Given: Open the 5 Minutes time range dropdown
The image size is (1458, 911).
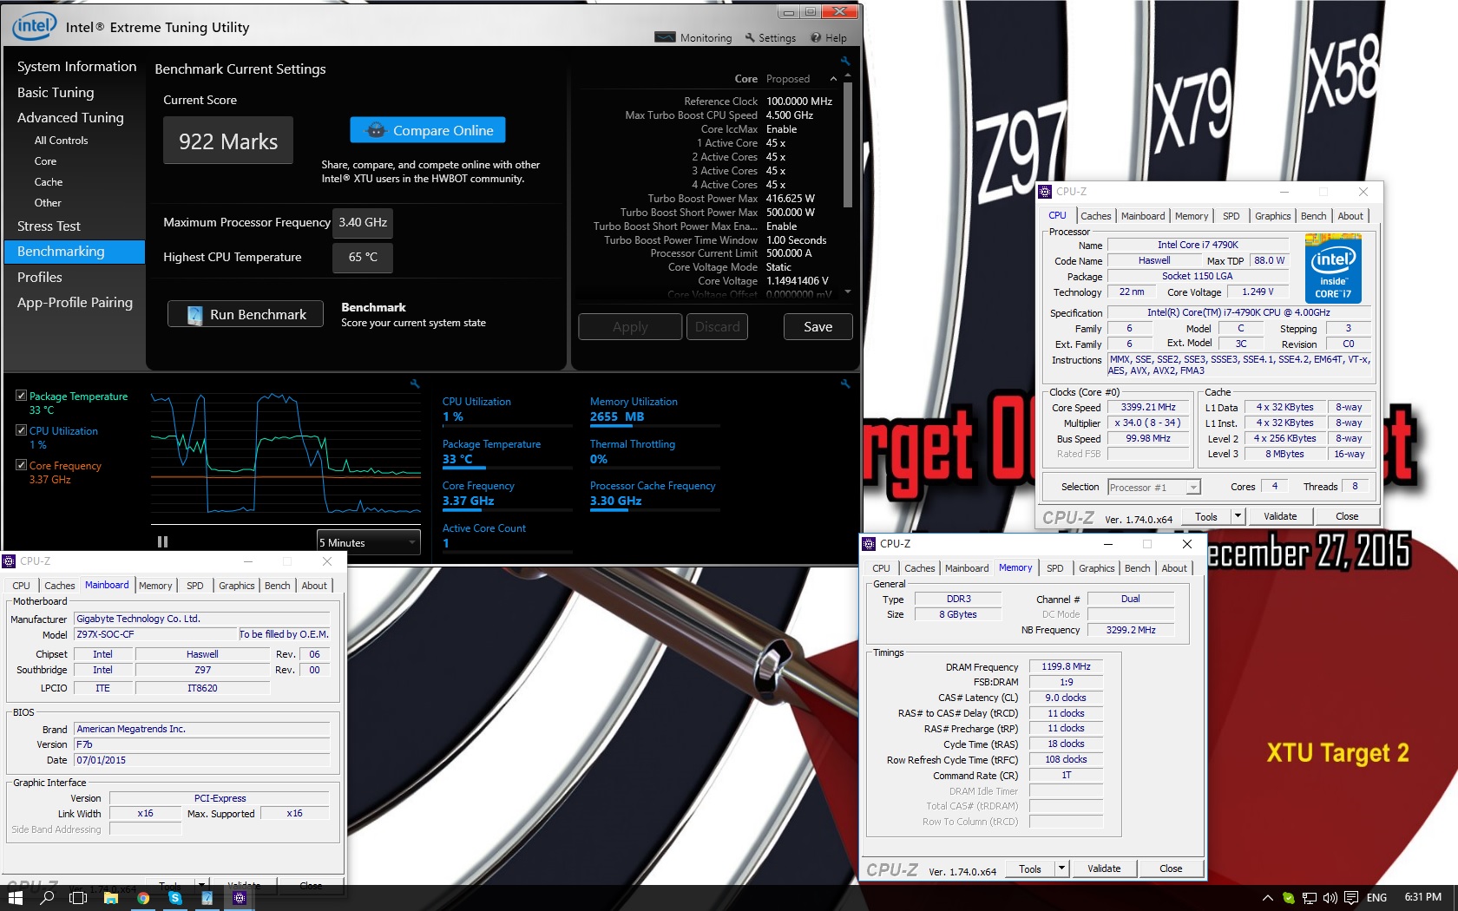Looking at the screenshot, I should click(369, 542).
